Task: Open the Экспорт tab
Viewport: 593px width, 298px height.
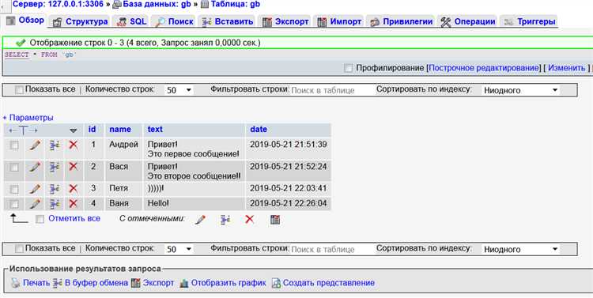Action: (286, 22)
